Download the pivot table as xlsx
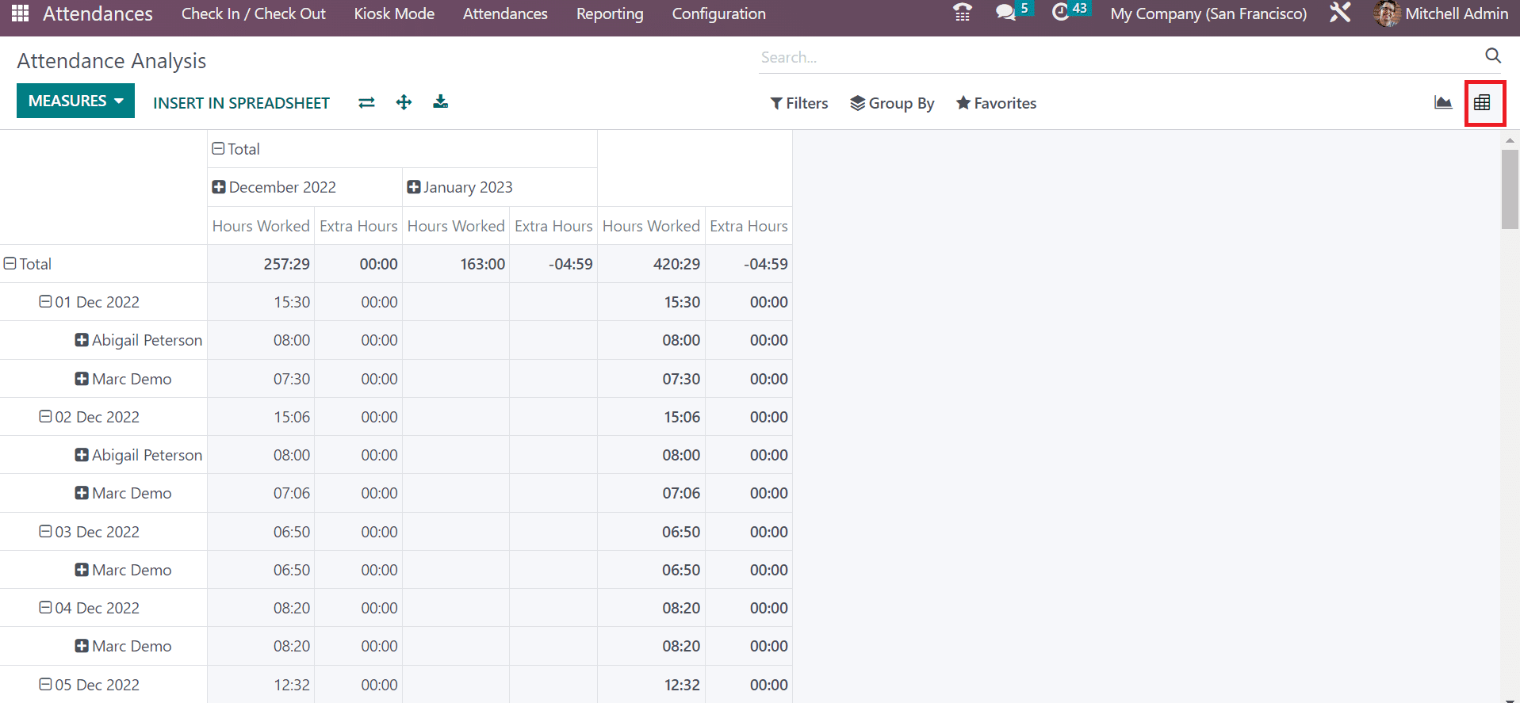The image size is (1520, 703). point(440,102)
